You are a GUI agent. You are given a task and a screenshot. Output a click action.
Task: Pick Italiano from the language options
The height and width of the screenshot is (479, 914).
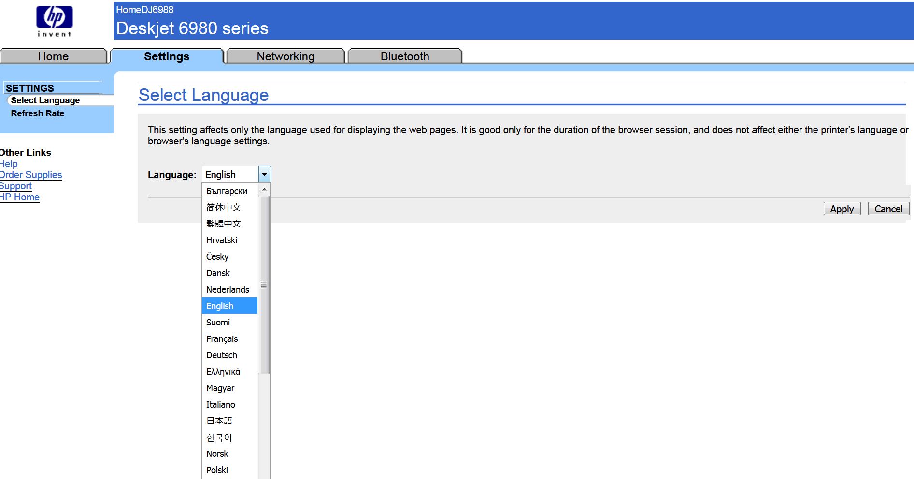(229, 405)
